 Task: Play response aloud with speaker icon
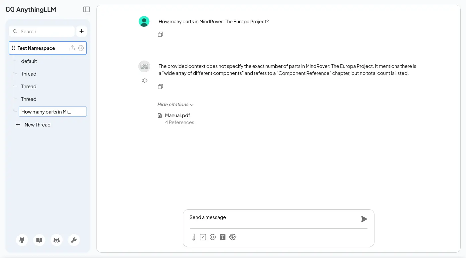coord(144,81)
